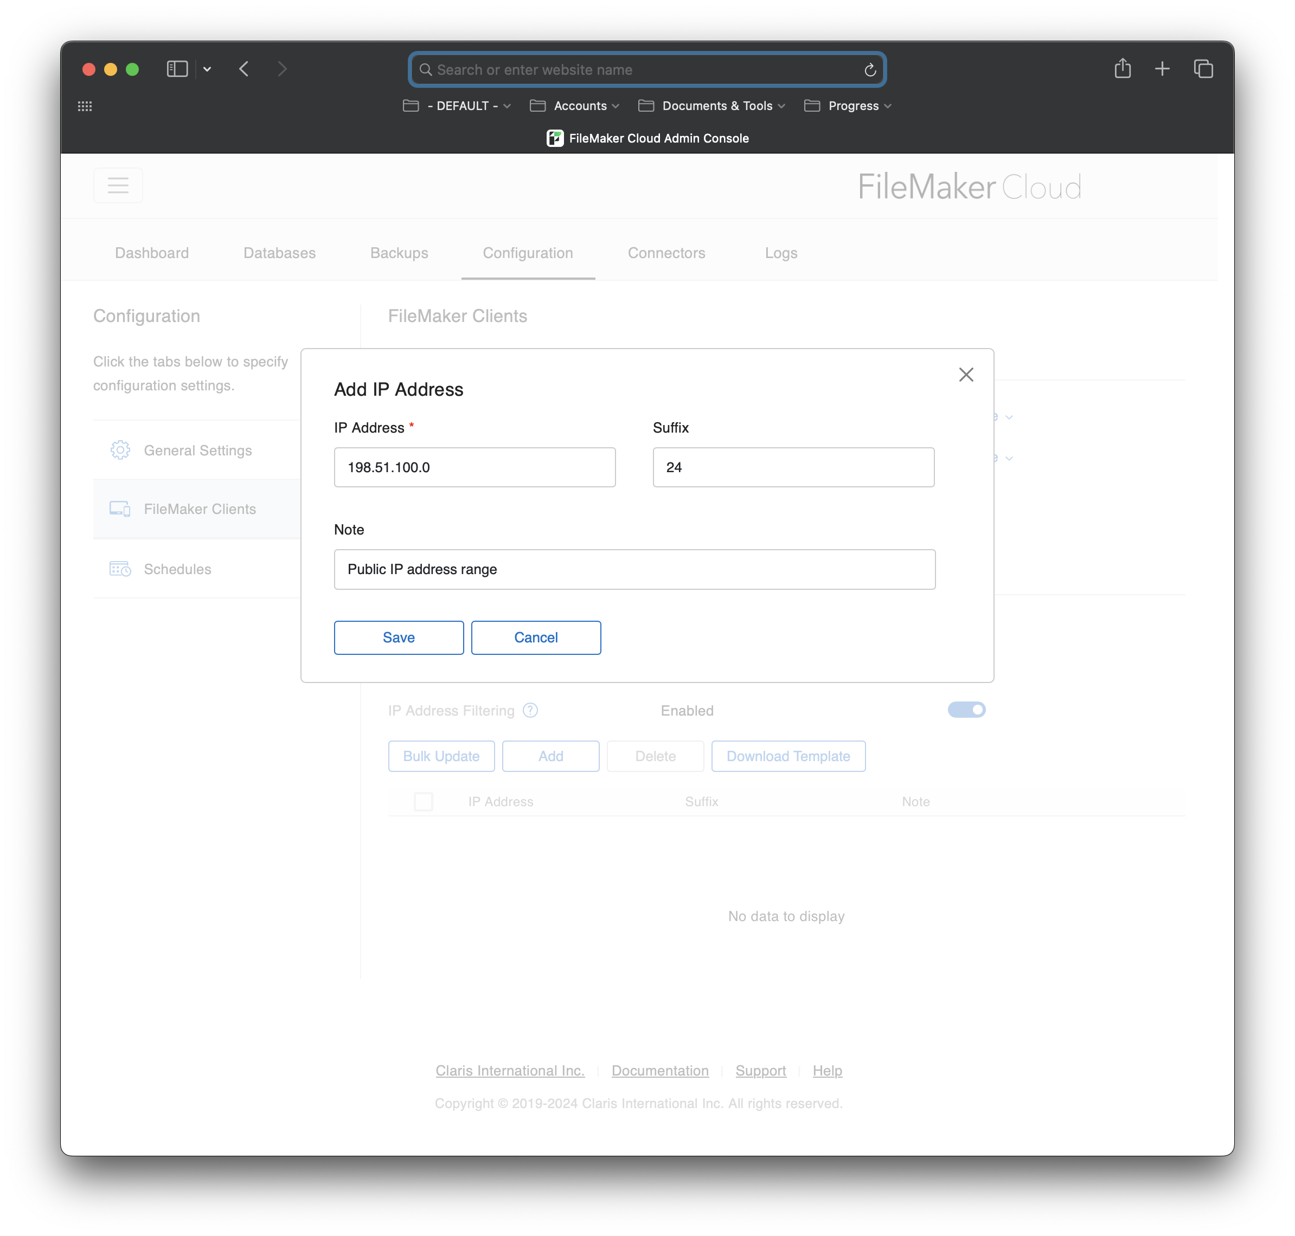The height and width of the screenshot is (1236, 1295).
Task: Select the FileMaker Clients sidebar icon
Action: click(120, 508)
